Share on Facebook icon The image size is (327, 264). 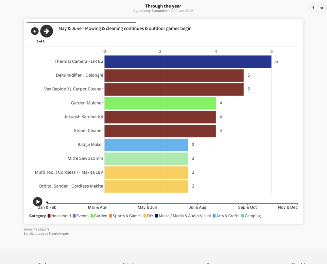coord(313,8)
